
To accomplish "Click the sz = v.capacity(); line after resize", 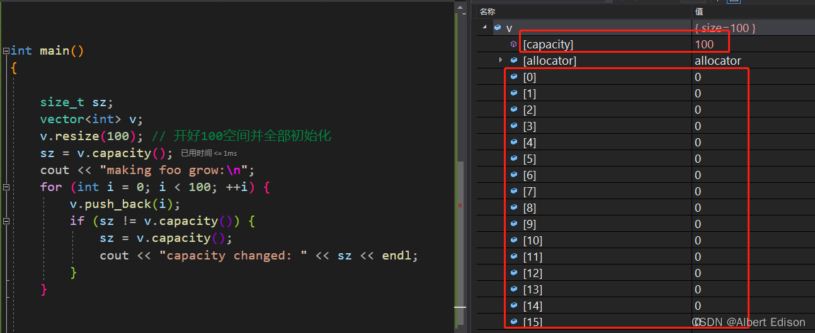I will coord(106,153).
